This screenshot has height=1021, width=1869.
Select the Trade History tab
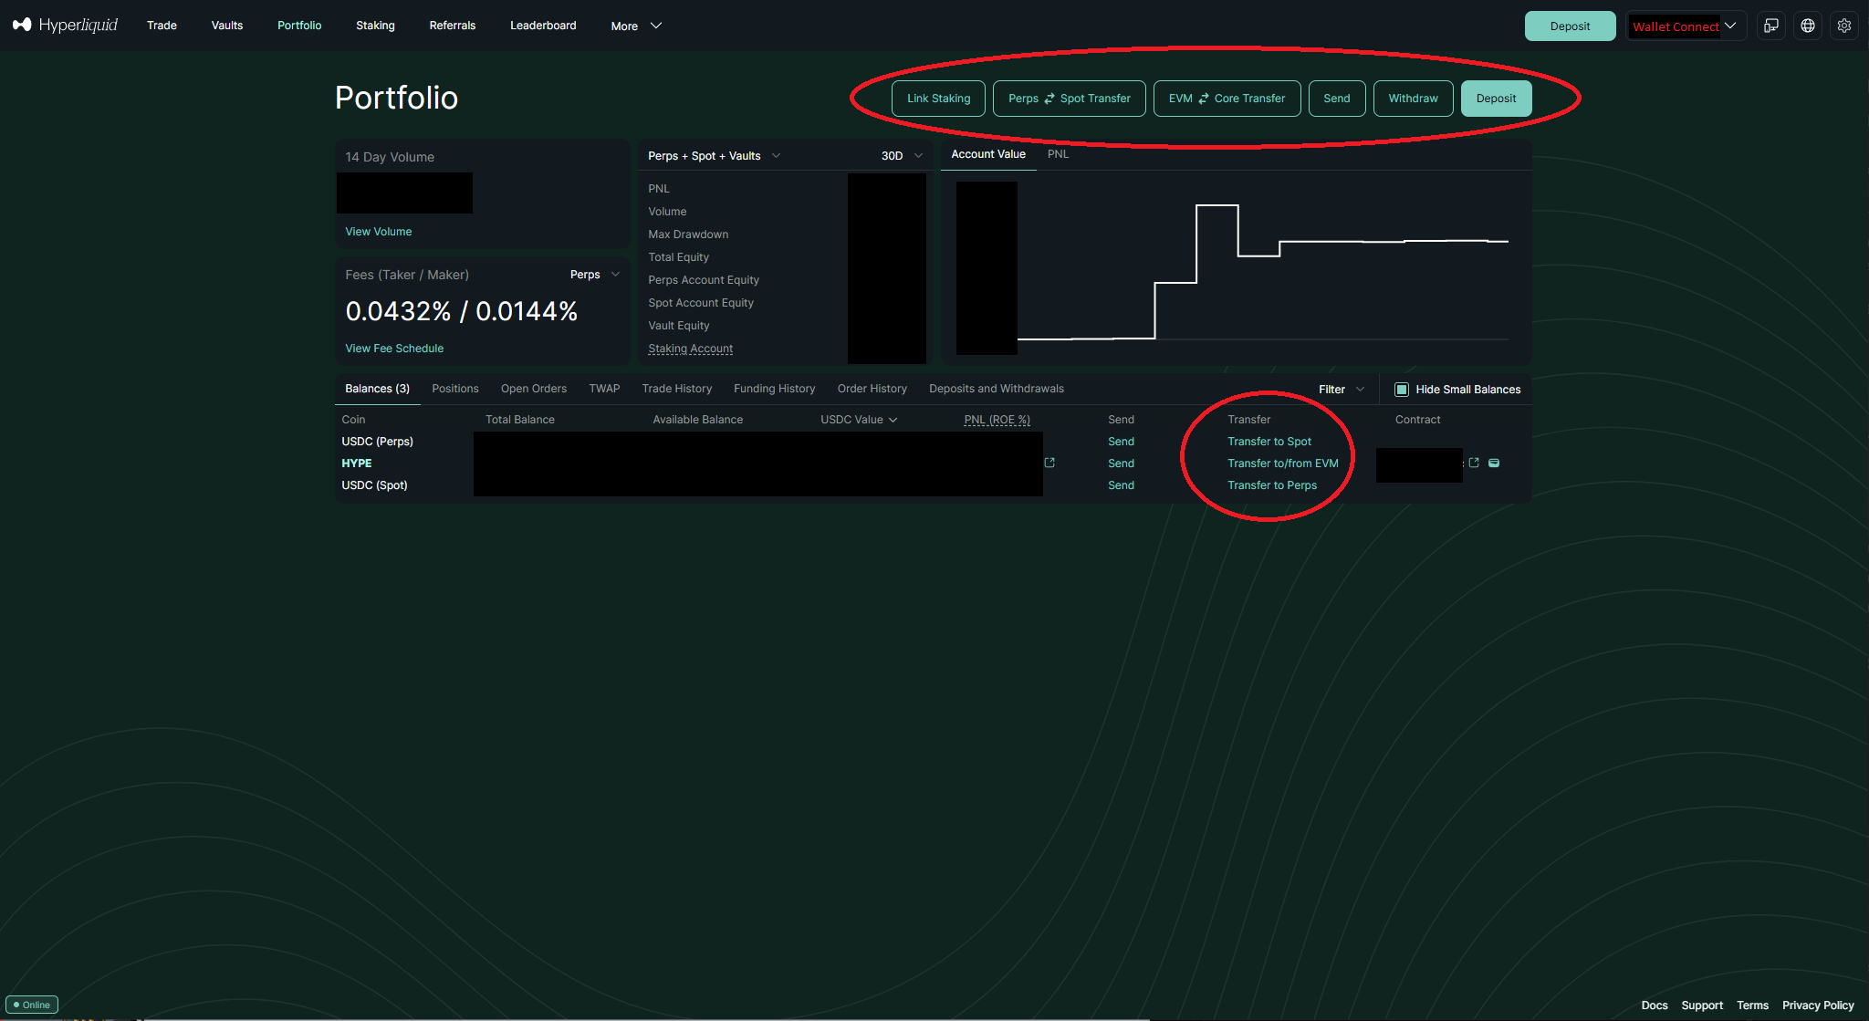pos(676,389)
